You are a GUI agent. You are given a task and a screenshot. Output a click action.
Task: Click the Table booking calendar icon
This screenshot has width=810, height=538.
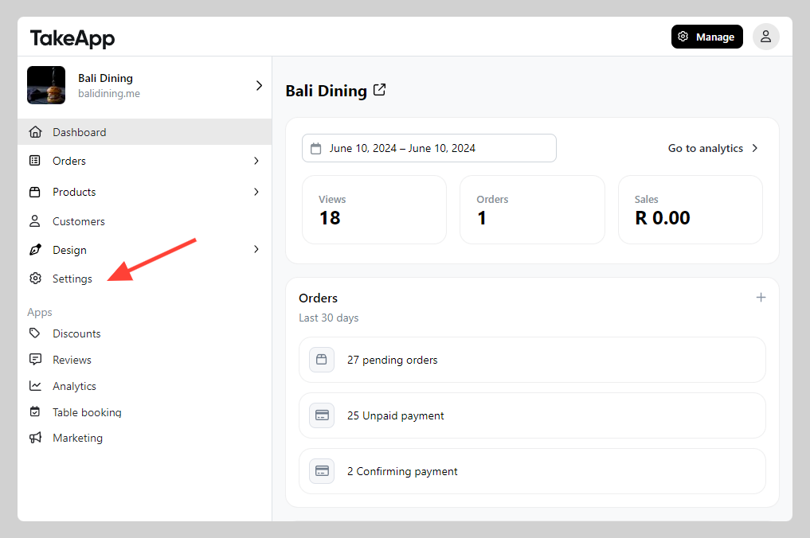point(34,411)
